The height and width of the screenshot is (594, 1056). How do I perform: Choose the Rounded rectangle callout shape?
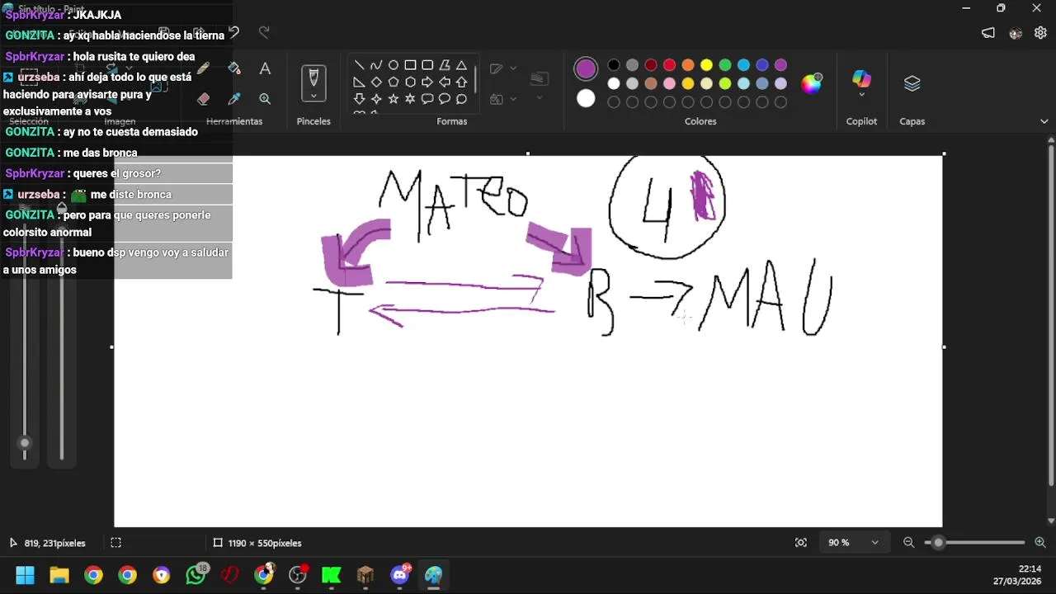pyautogui.click(x=427, y=99)
